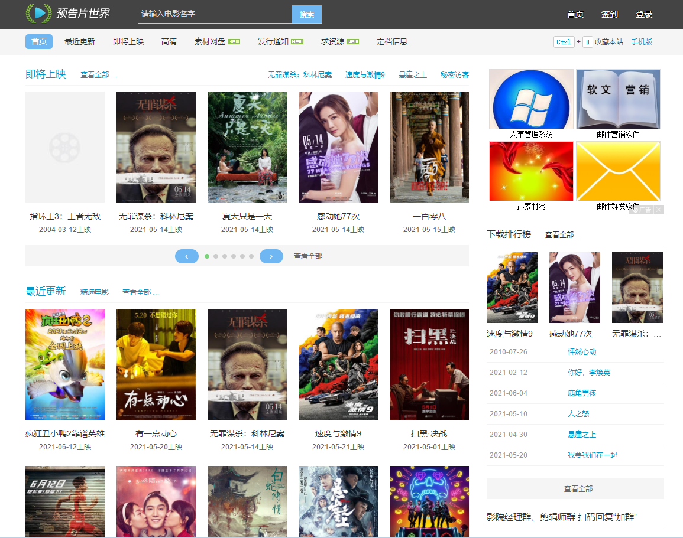This screenshot has width=683, height=538.
Task: Click the 搜索 search button
Action: coord(307,14)
